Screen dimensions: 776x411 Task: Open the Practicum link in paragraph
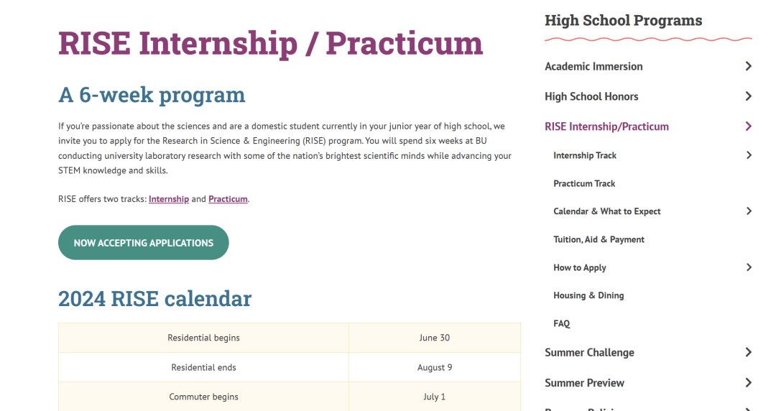click(x=228, y=199)
